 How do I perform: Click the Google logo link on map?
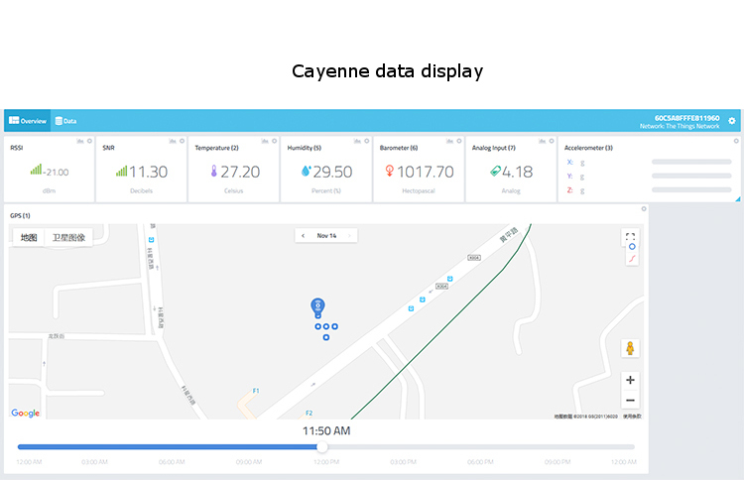(26, 413)
